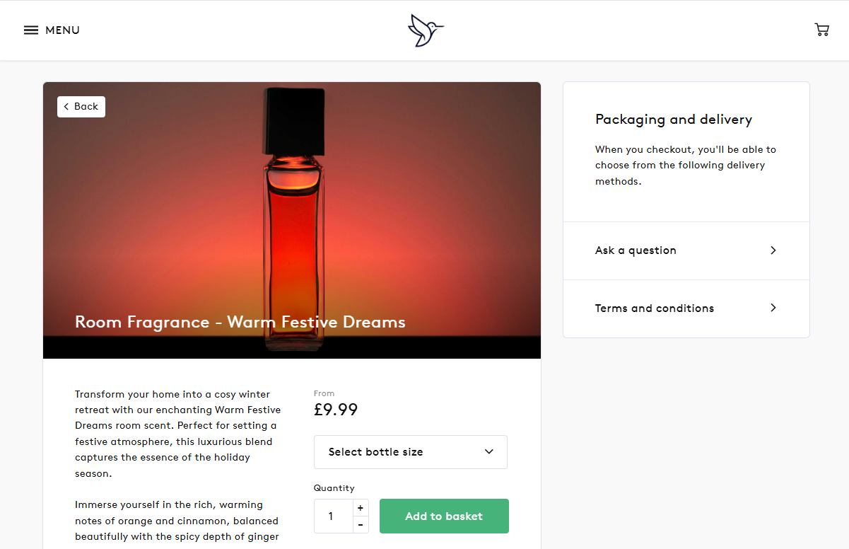Viewport: 849px width, 549px height.
Task: Click the chevron in the bottle size selector
Action: click(x=488, y=452)
